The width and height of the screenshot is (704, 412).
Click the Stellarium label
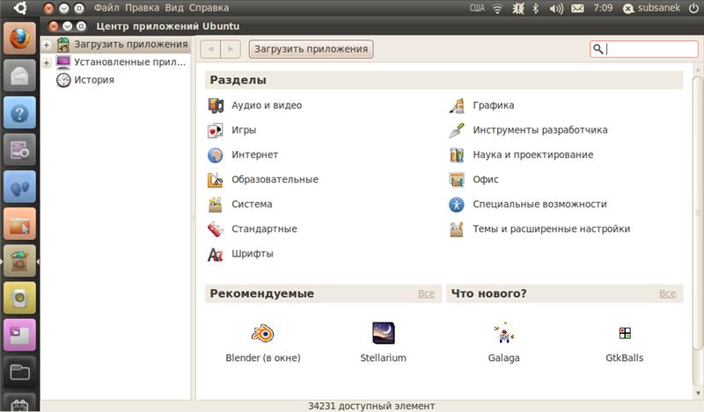(384, 358)
